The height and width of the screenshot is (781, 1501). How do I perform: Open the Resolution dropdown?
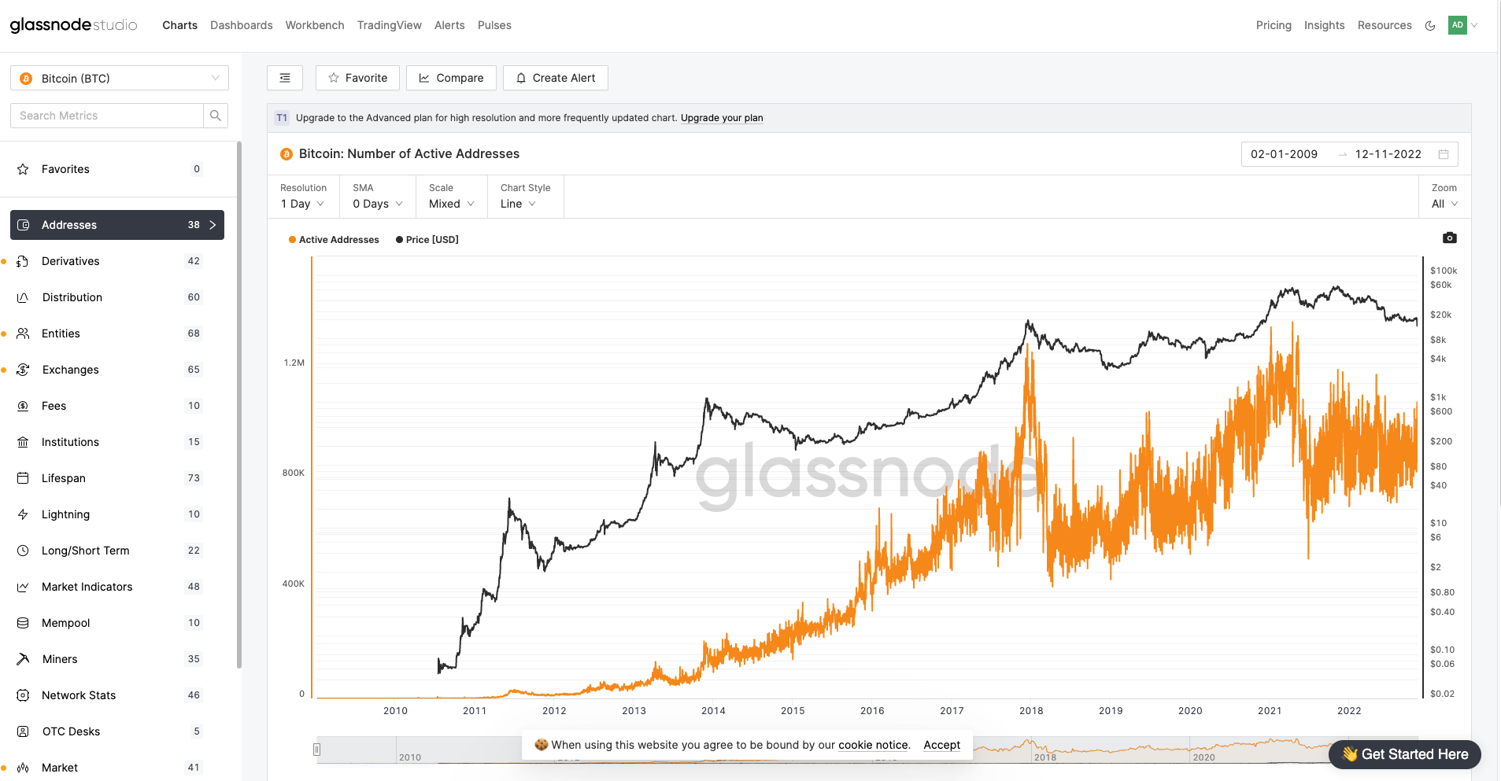302,204
